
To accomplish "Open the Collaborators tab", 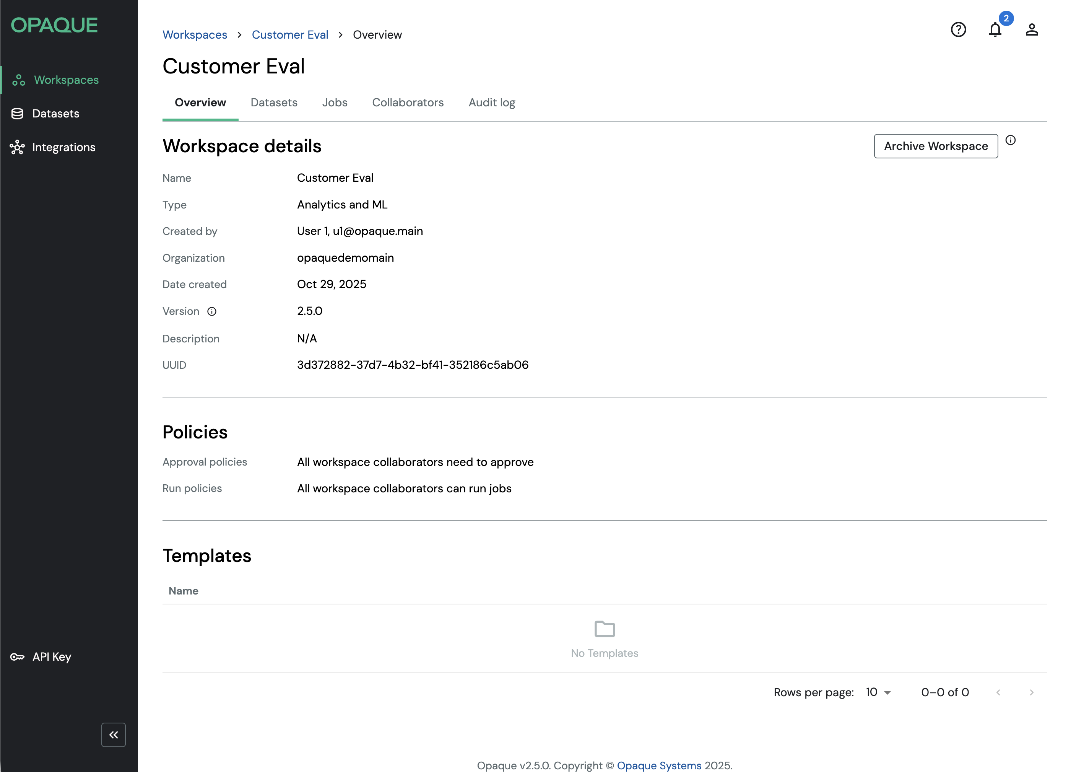I will coord(408,103).
